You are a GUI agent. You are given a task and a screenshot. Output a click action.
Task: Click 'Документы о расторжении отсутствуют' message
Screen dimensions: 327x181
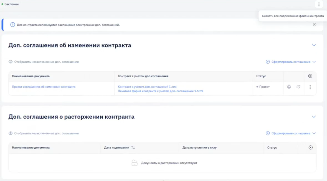coord(169,163)
